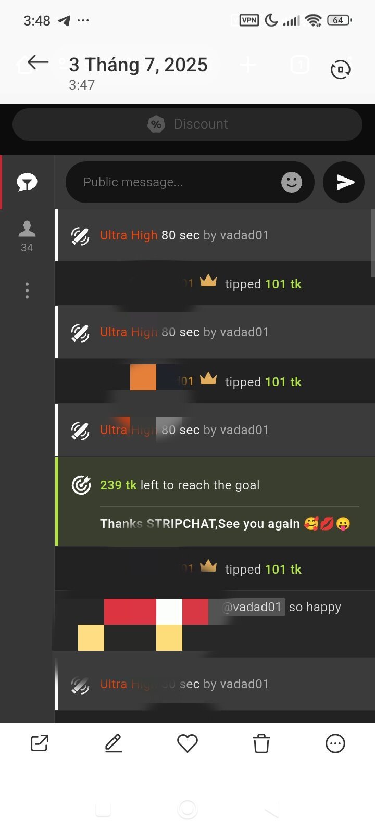
Task: Click the chat scrollbar handle
Action: pyautogui.click(x=372, y=243)
